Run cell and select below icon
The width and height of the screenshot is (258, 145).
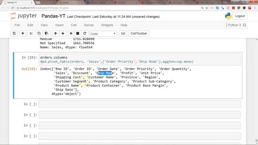coord(71,33)
